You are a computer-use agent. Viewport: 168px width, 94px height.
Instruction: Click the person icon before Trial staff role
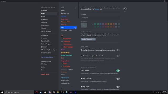click(x=62, y=67)
